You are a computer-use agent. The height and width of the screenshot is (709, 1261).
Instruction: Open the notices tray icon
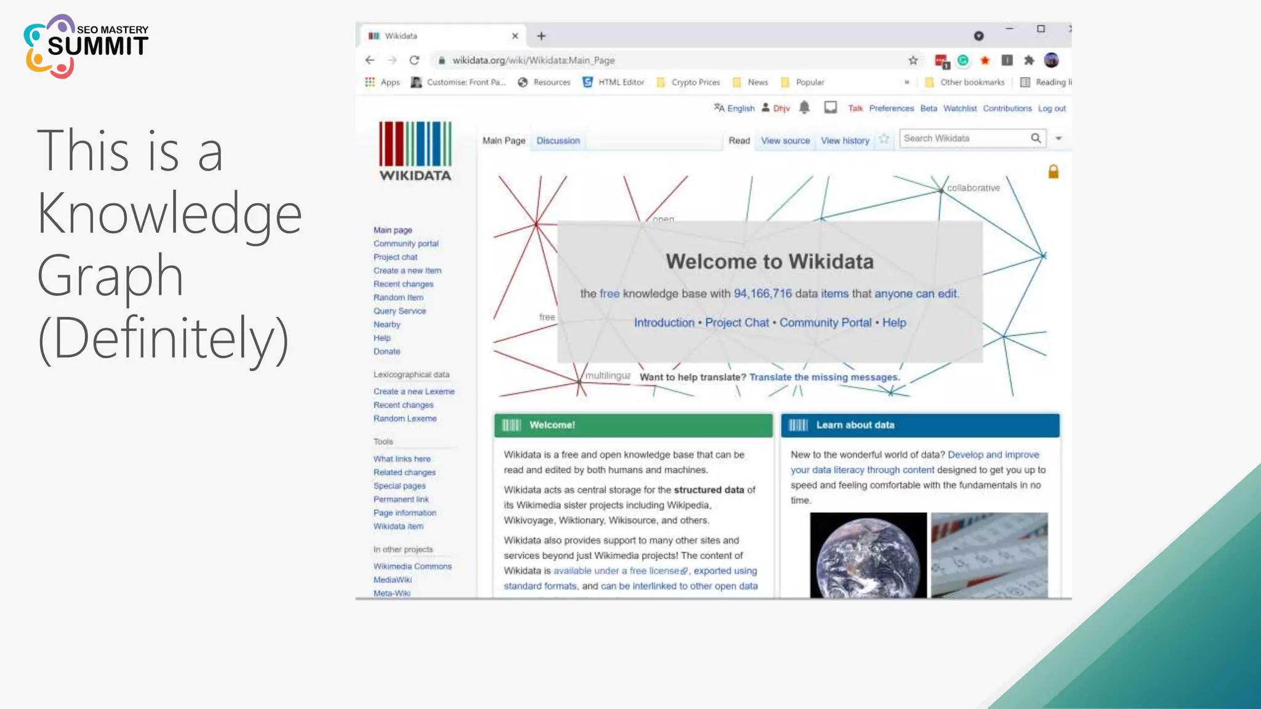(831, 108)
